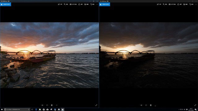This screenshot has width=198, height=111.
Task: Delete the photo using right window trash icon
Action: pyautogui.click(x=151, y=105)
